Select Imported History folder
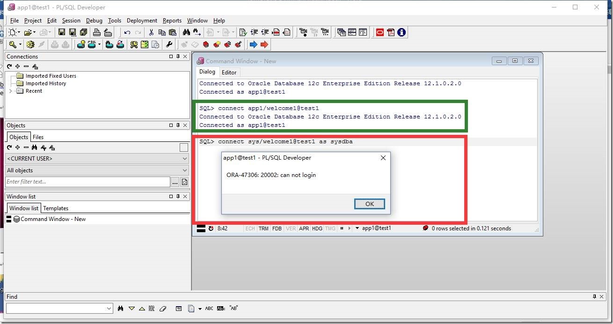The height and width of the screenshot is (324, 613). [x=46, y=83]
